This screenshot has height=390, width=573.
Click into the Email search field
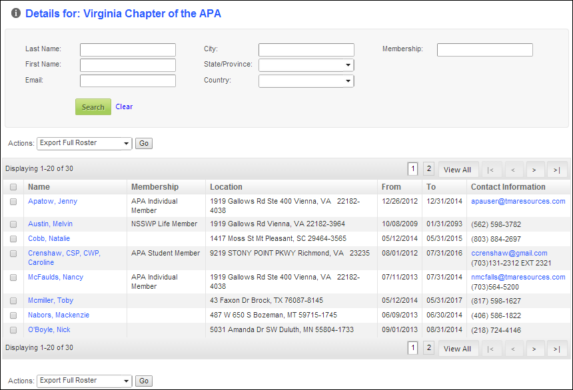tap(128, 81)
